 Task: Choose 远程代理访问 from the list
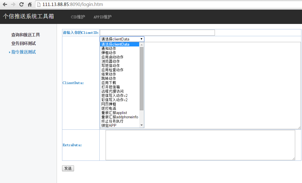(120, 91)
